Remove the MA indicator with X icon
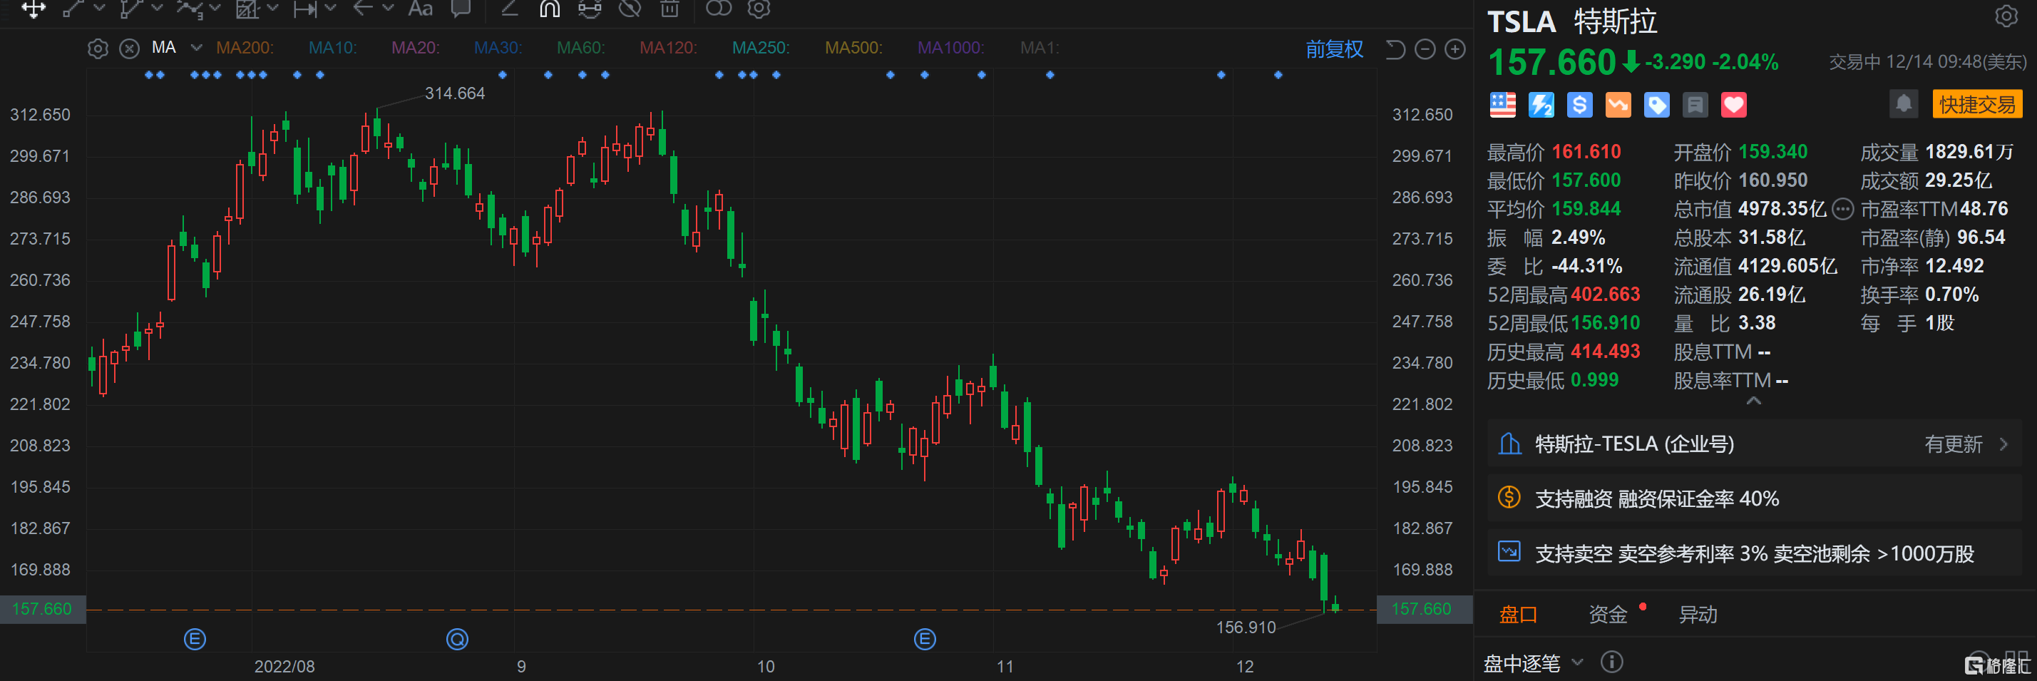The height and width of the screenshot is (681, 2037). (129, 48)
